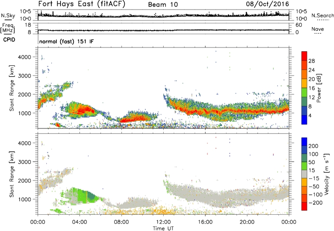Click the 'Fort Hays East (fitACF)' plot title

pyautogui.click(x=81, y=4)
